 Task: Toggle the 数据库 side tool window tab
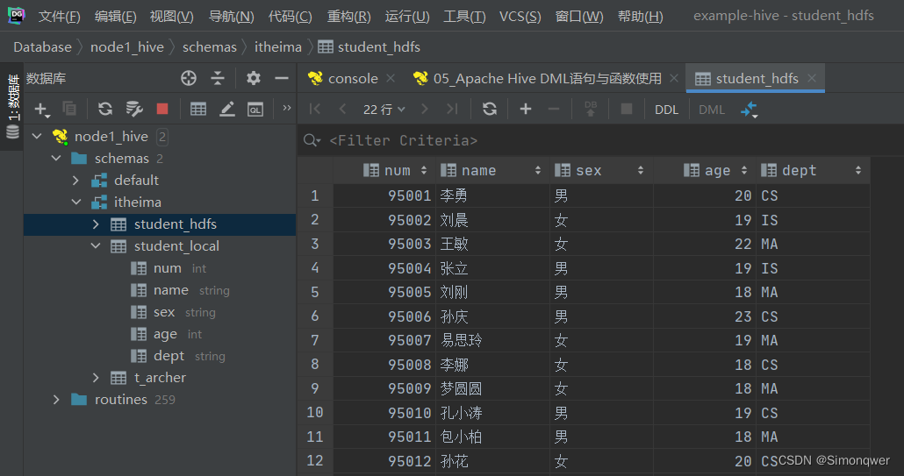pyautogui.click(x=12, y=106)
